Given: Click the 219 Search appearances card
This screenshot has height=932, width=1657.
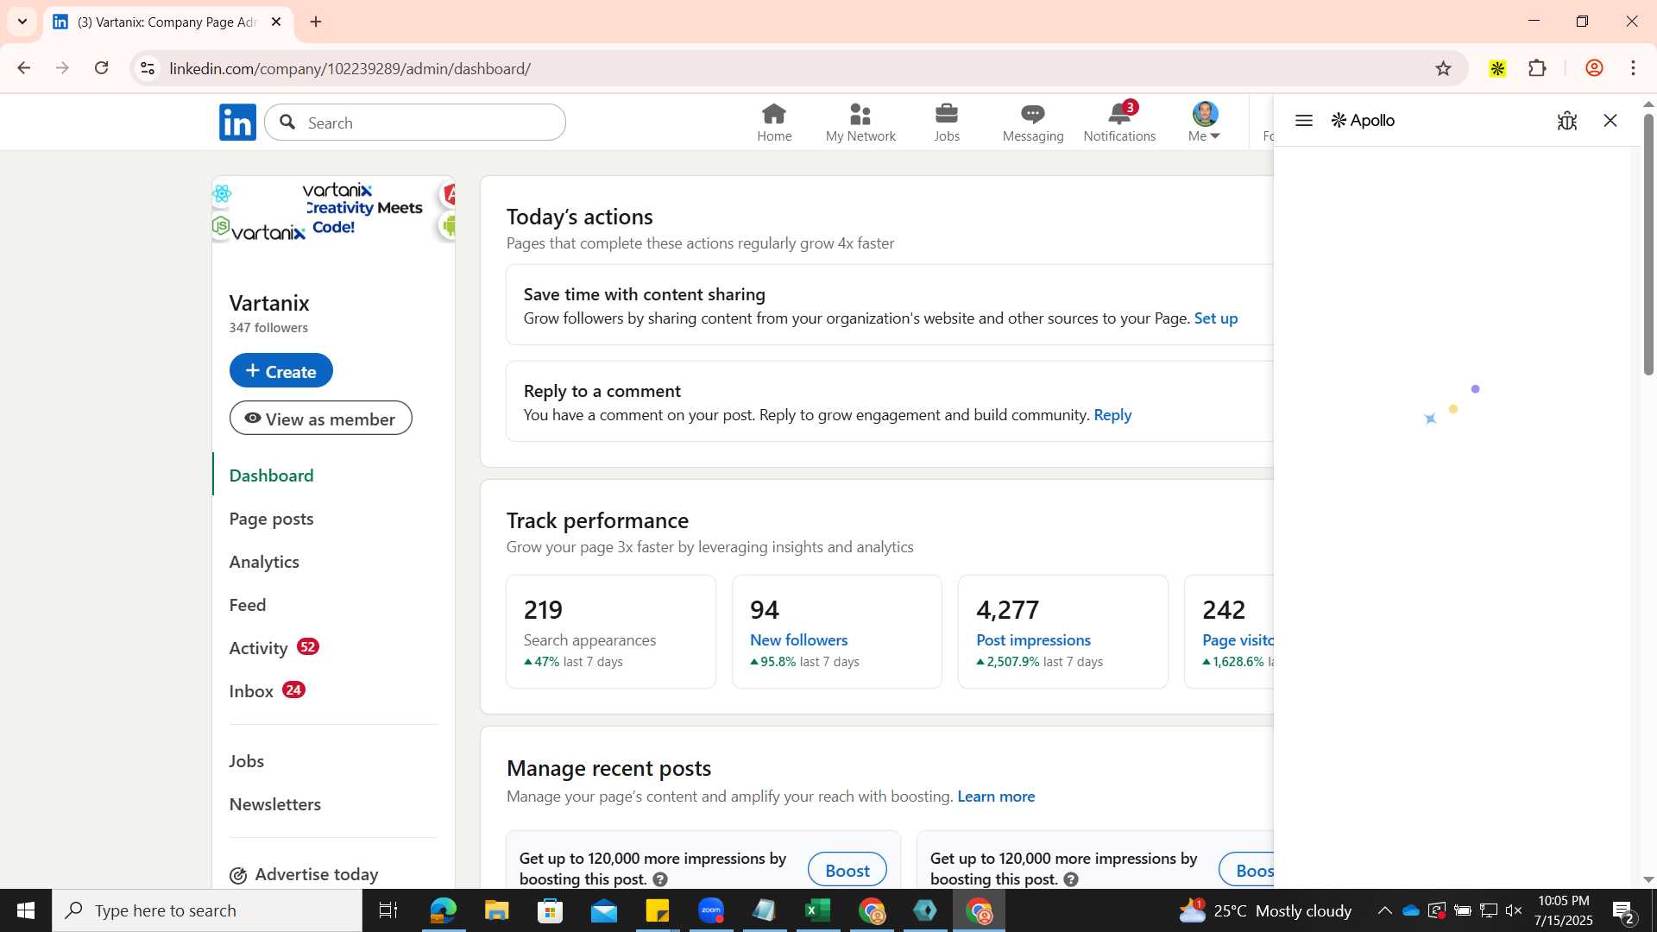Looking at the screenshot, I should 611,632.
